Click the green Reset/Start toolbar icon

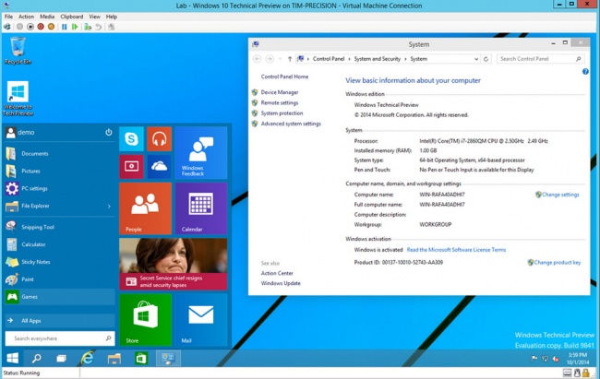pos(75,27)
